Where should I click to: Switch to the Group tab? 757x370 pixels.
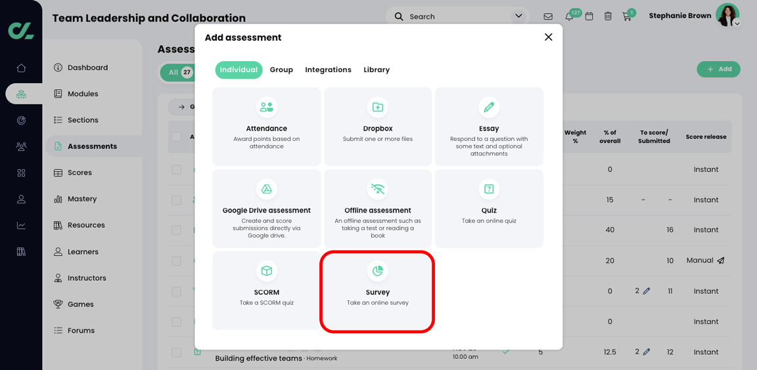281,70
